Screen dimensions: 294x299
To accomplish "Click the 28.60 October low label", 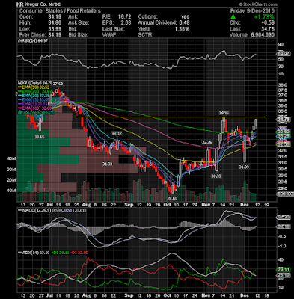I will [x=172, y=198].
